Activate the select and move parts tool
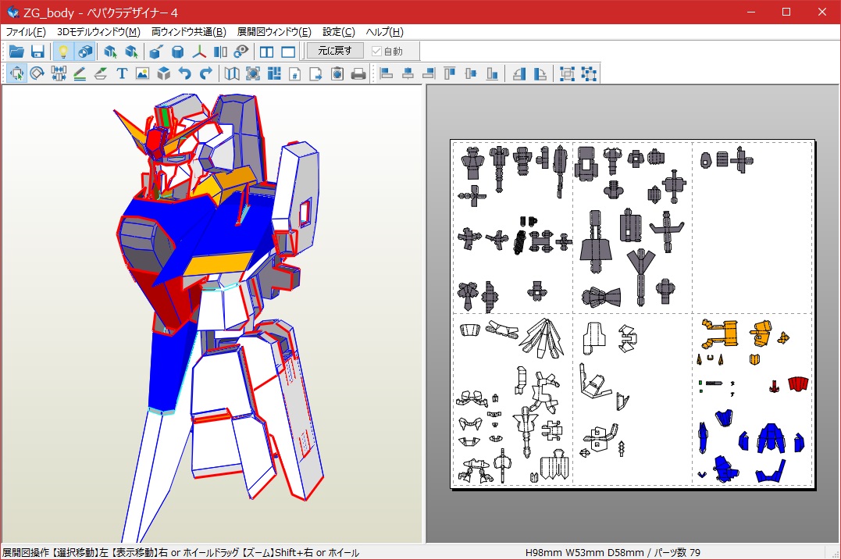This screenshot has width=841, height=560. (16, 73)
